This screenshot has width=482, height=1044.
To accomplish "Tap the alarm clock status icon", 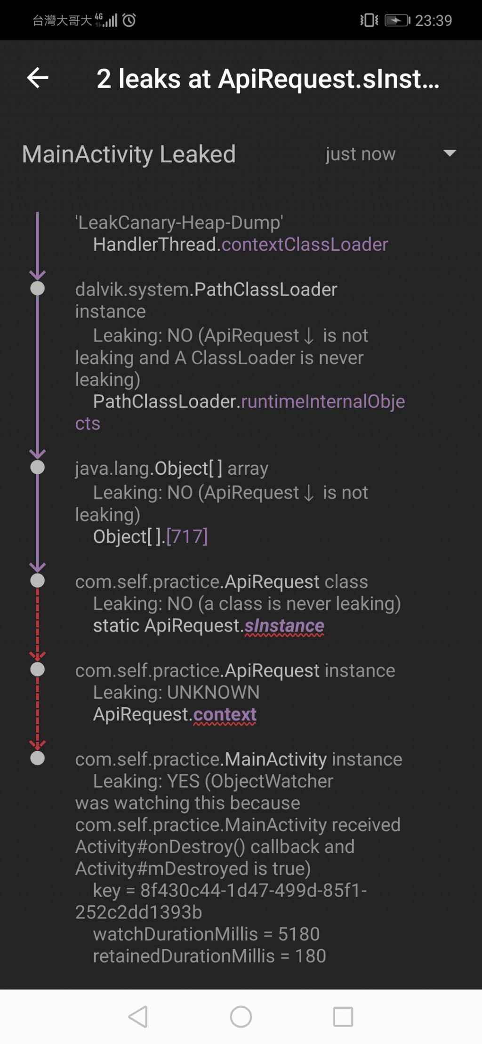I will [129, 20].
